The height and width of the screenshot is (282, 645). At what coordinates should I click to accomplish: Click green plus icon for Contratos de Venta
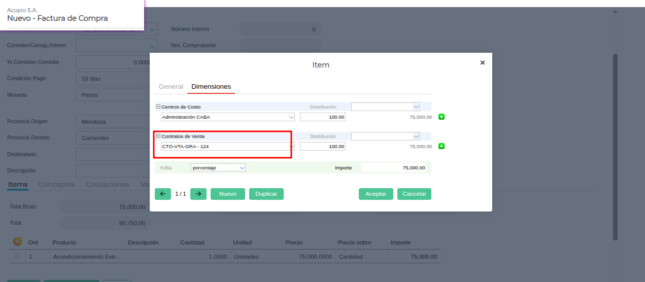[441, 147]
